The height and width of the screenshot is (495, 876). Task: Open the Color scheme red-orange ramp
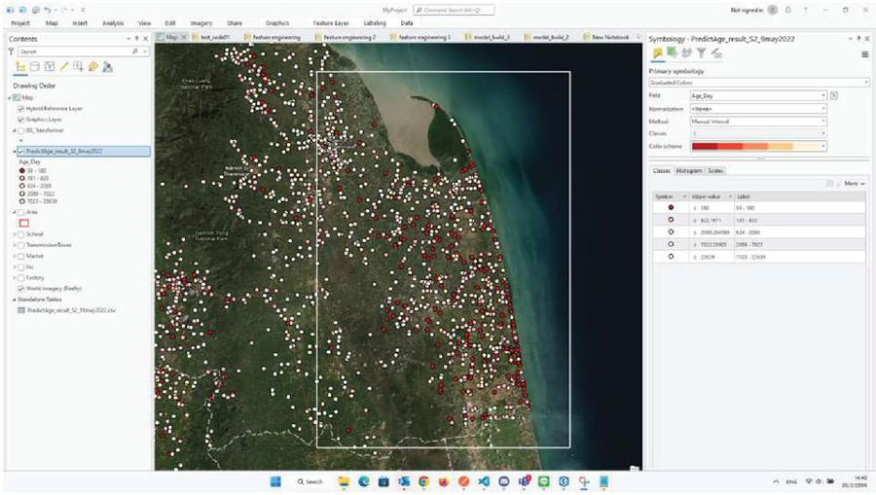click(758, 146)
